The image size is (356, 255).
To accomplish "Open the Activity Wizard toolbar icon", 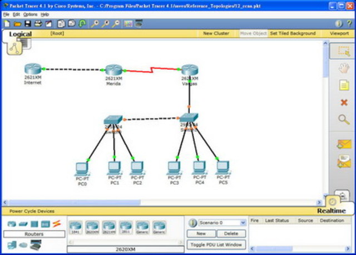I will 48,23.
